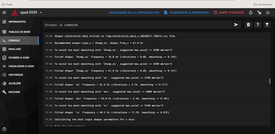Image resolution: width=275 pixels, height=134 pixels.
Task: Open the console filter funnel icon
Action: click(267, 25)
